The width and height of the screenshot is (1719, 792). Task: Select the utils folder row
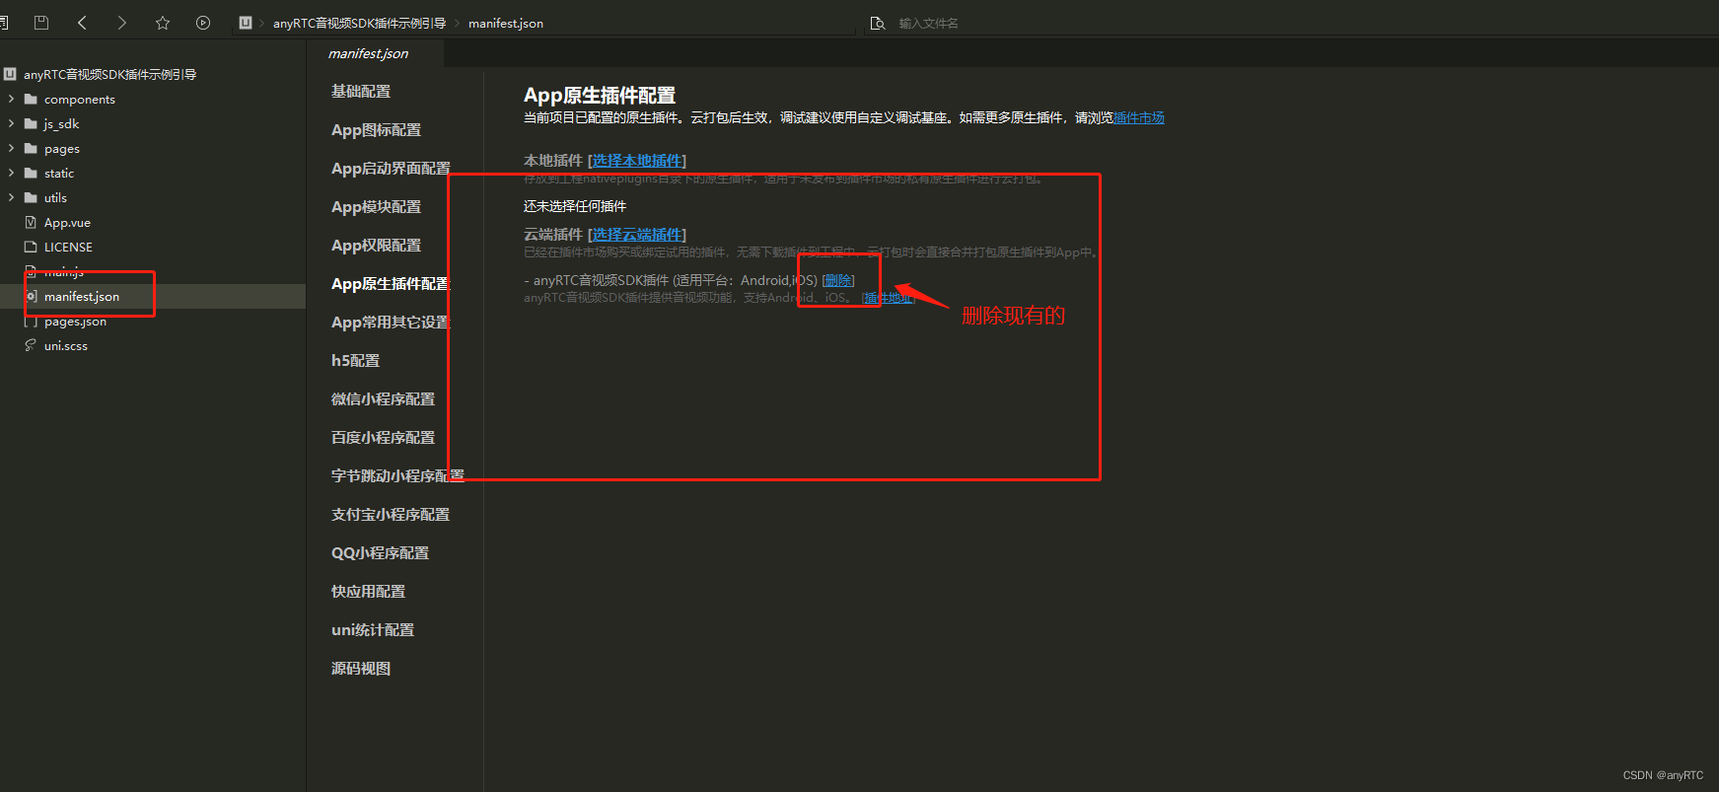[x=153, y=197]
